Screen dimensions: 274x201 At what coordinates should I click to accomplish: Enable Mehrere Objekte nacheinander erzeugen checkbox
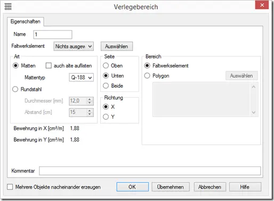tap(10, 187)
